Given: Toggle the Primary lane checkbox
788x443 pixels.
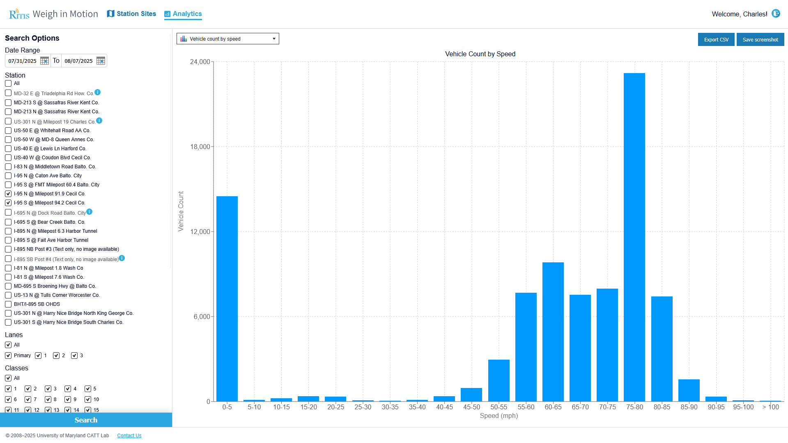Looking at the screenshot, I should (x=8, y=356).
